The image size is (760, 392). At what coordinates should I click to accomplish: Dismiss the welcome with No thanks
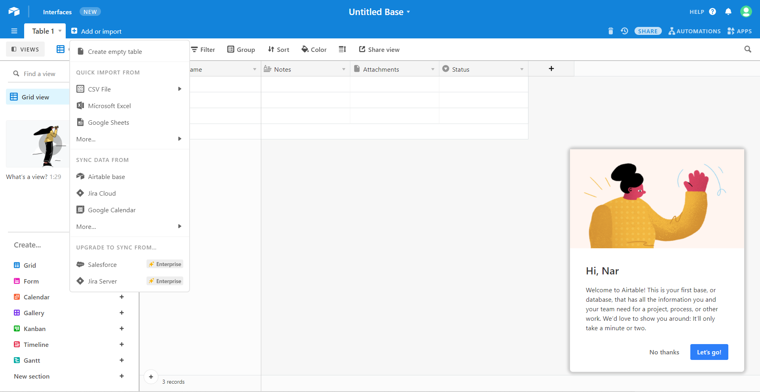click(x=664, y=352)
